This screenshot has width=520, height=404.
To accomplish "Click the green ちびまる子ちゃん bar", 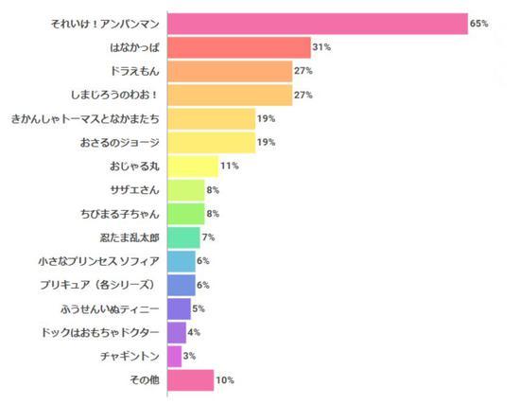I will pyautogui.click(x=186, y=214).
